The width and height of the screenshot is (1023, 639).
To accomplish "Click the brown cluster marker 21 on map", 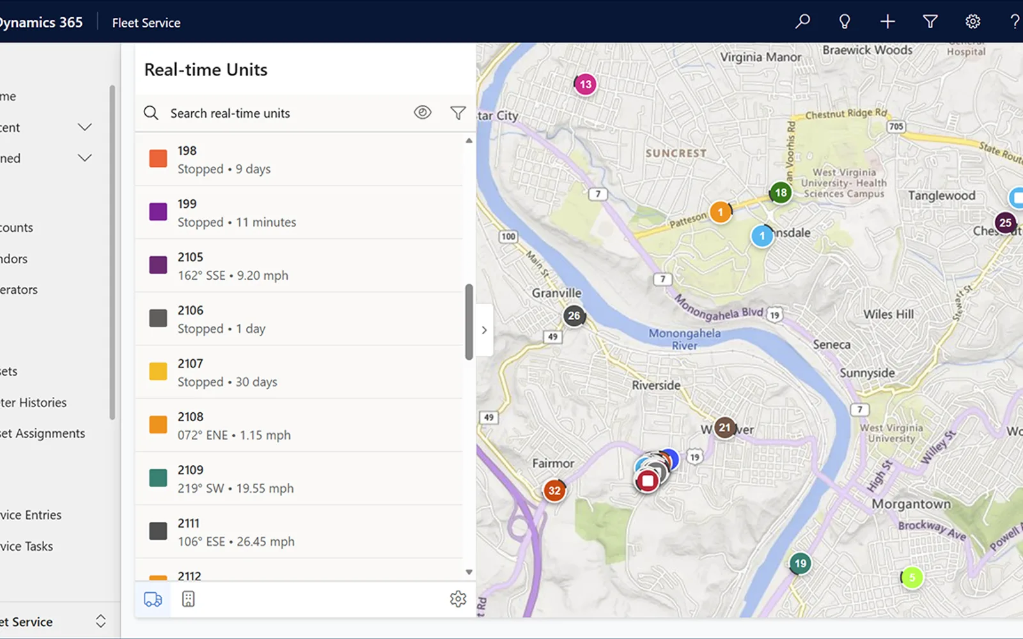I will (x=724, y=427).
